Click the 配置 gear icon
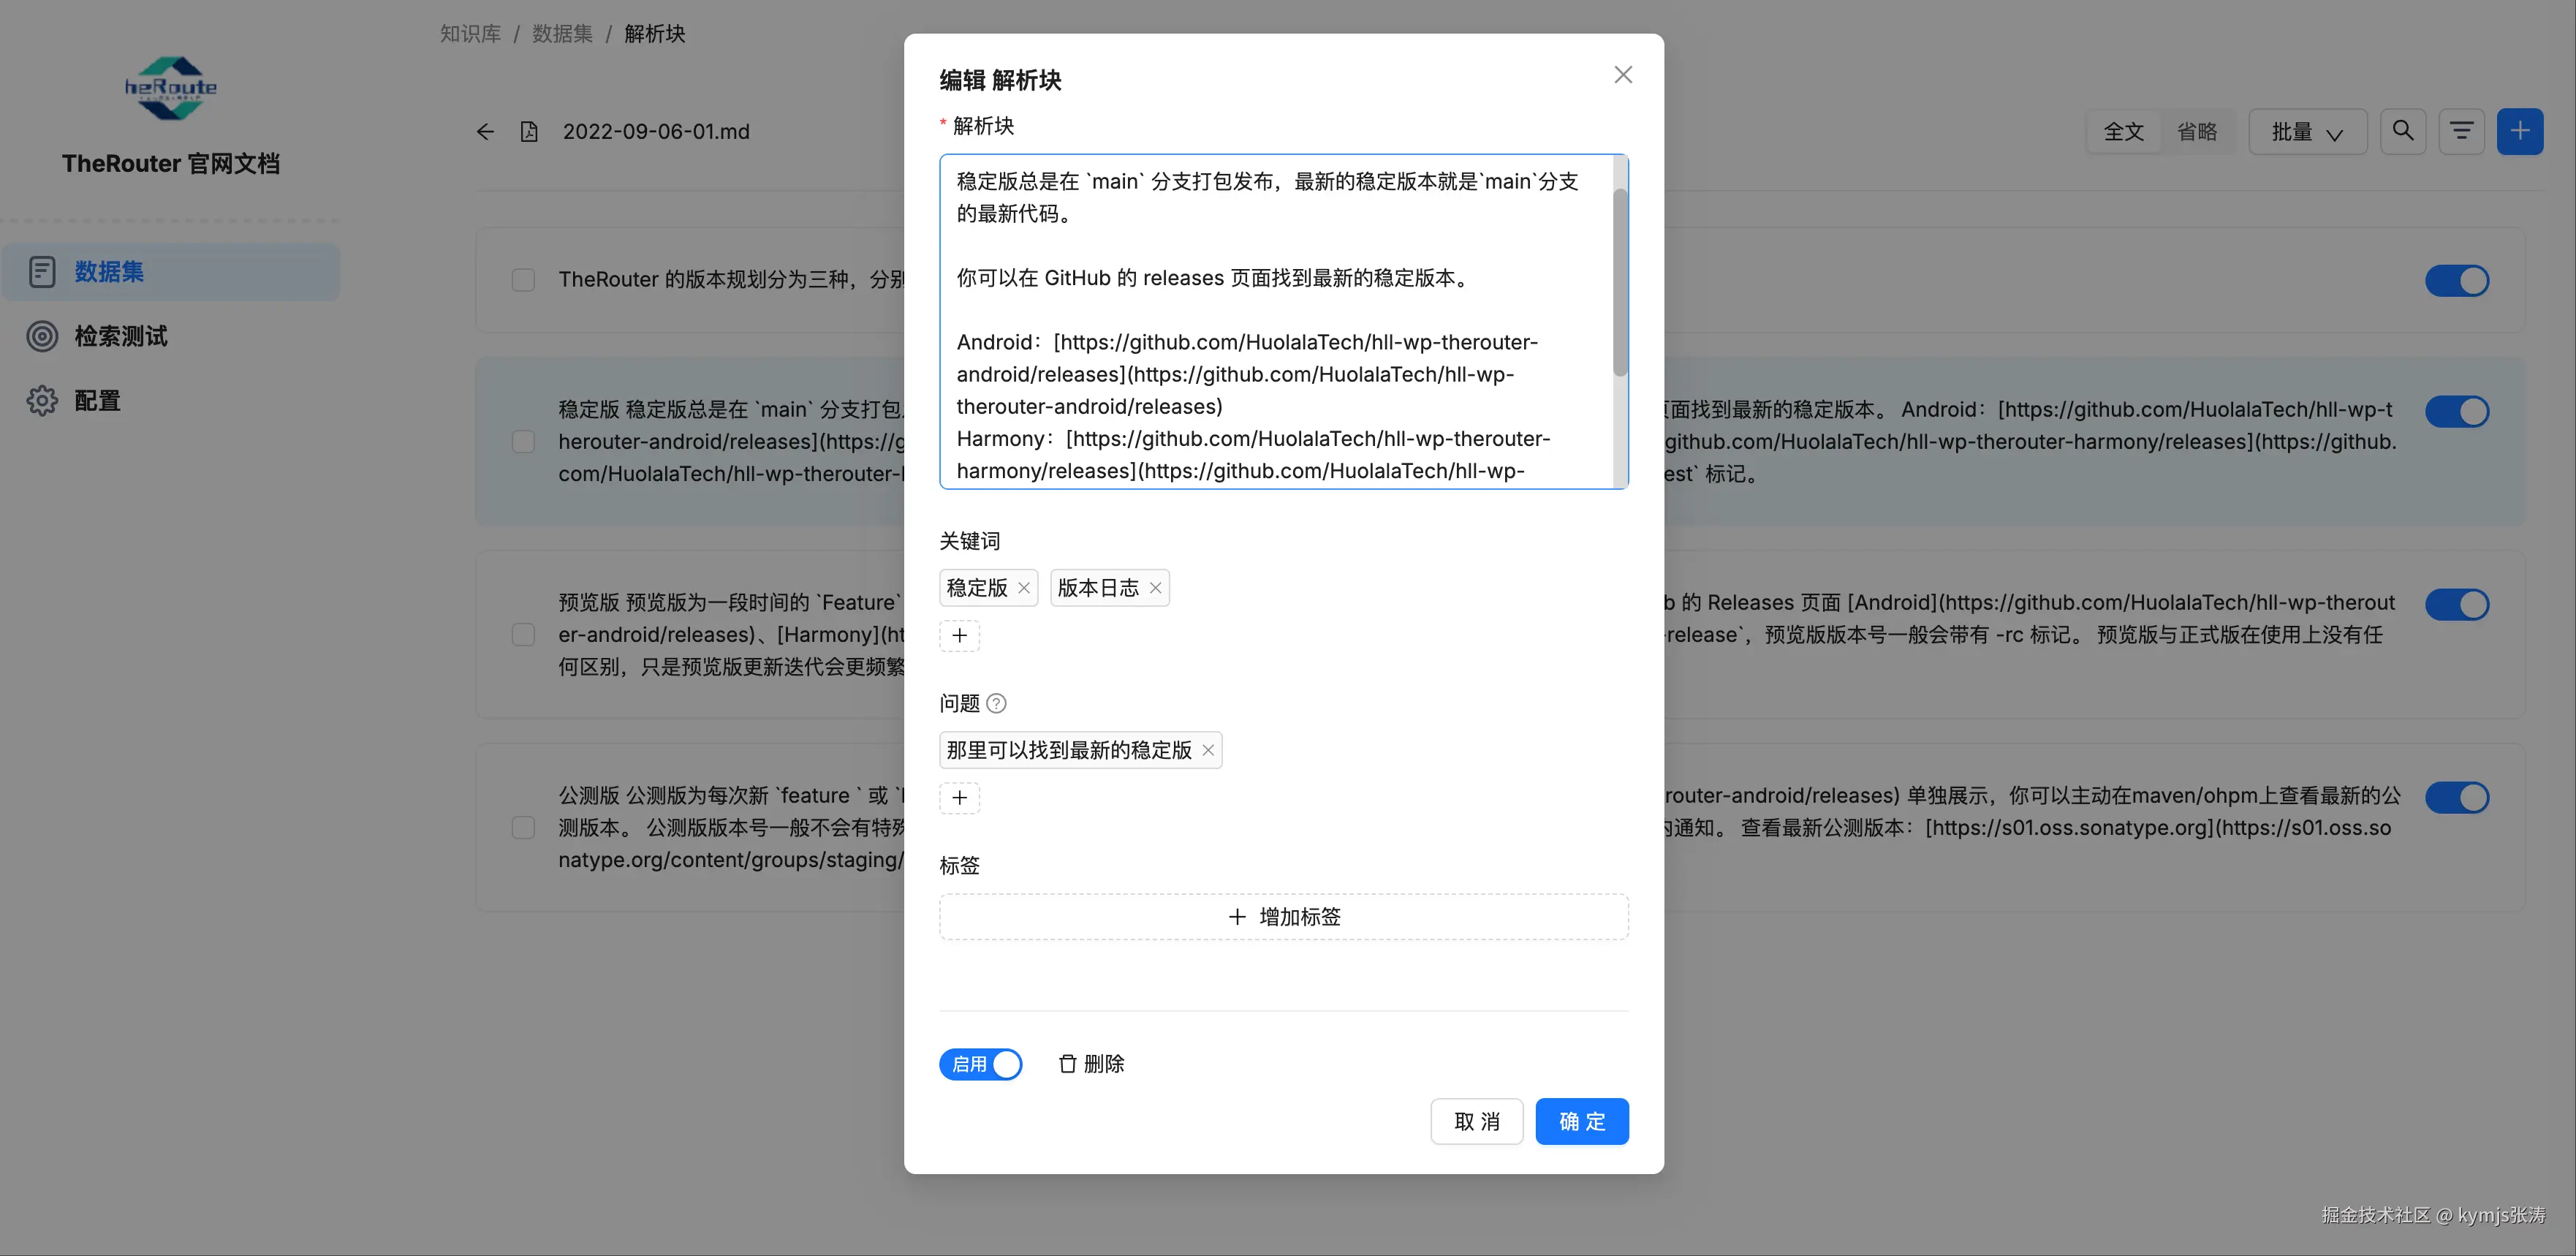 42,401
